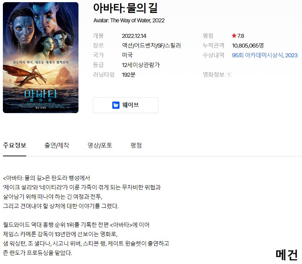Click the Wavve logo icon
302x264 pixels.
pos(116,105)
